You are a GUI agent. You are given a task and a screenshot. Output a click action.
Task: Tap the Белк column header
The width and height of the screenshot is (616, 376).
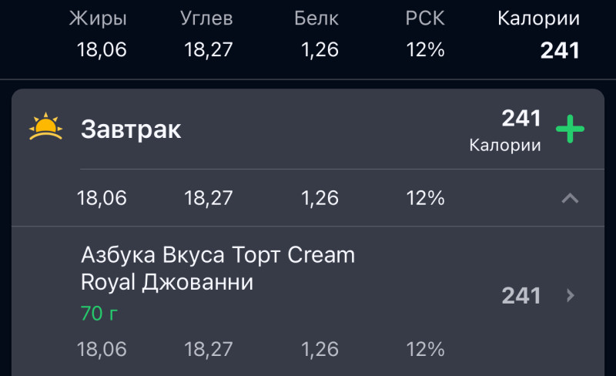[316, 19]
